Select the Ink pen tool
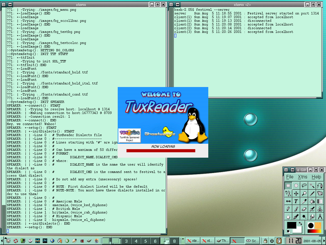The image size is (326, 245). (x=296, y=217)
